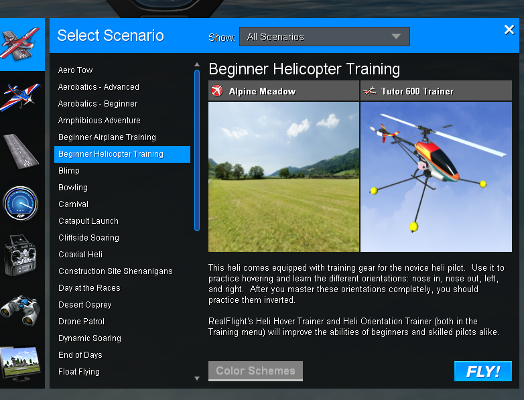
Task: Click the binoculars view icon
Action: point(21,310)
